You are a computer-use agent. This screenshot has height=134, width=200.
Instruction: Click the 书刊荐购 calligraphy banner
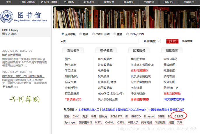pos(25,99)
